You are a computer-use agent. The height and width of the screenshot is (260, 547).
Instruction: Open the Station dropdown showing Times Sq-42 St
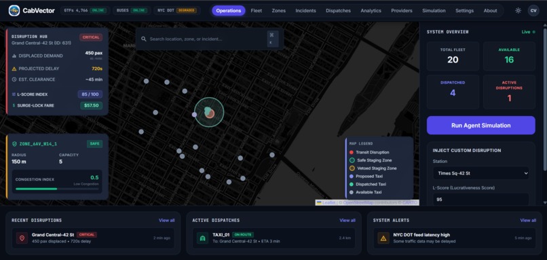tap(481, 173)
